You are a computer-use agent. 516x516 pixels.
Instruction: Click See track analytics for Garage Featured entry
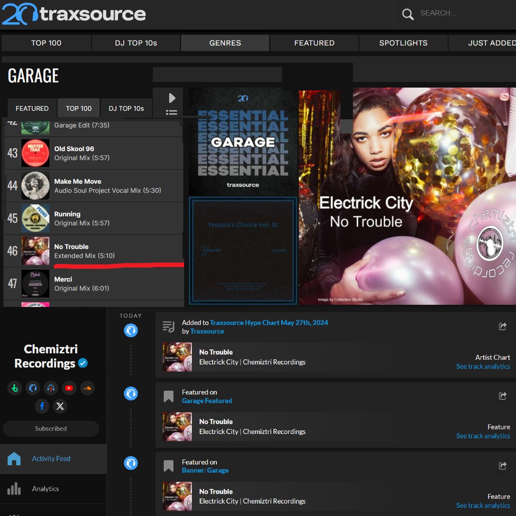tap(483, 436)
